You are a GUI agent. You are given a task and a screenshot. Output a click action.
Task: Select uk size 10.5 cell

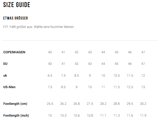click(x=116, y=76)
